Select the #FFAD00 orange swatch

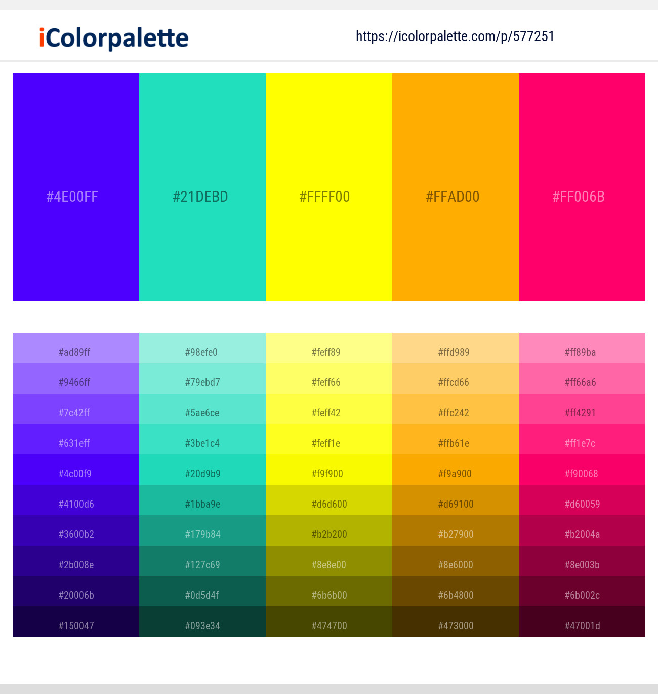(x=455, y=187)
